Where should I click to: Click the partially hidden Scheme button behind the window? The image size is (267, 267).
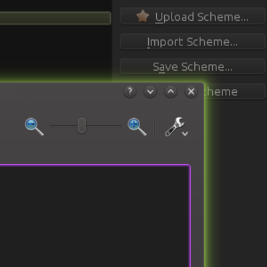click(235, 91)
